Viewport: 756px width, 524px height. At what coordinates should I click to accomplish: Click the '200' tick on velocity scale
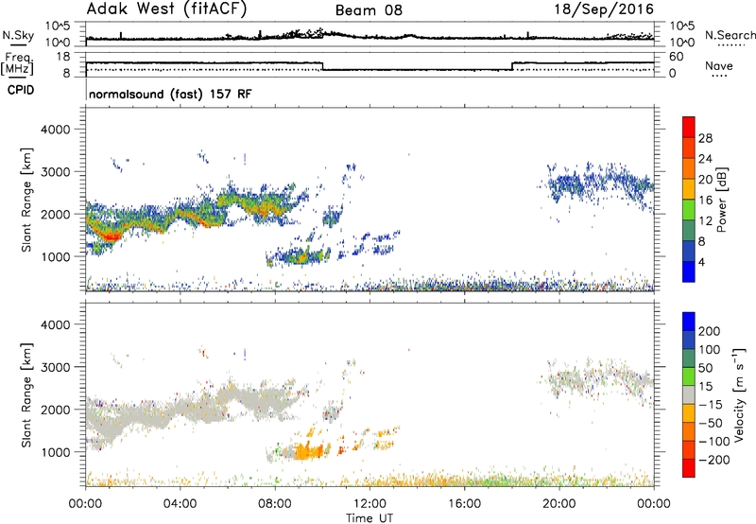click(x=709, y=331)
